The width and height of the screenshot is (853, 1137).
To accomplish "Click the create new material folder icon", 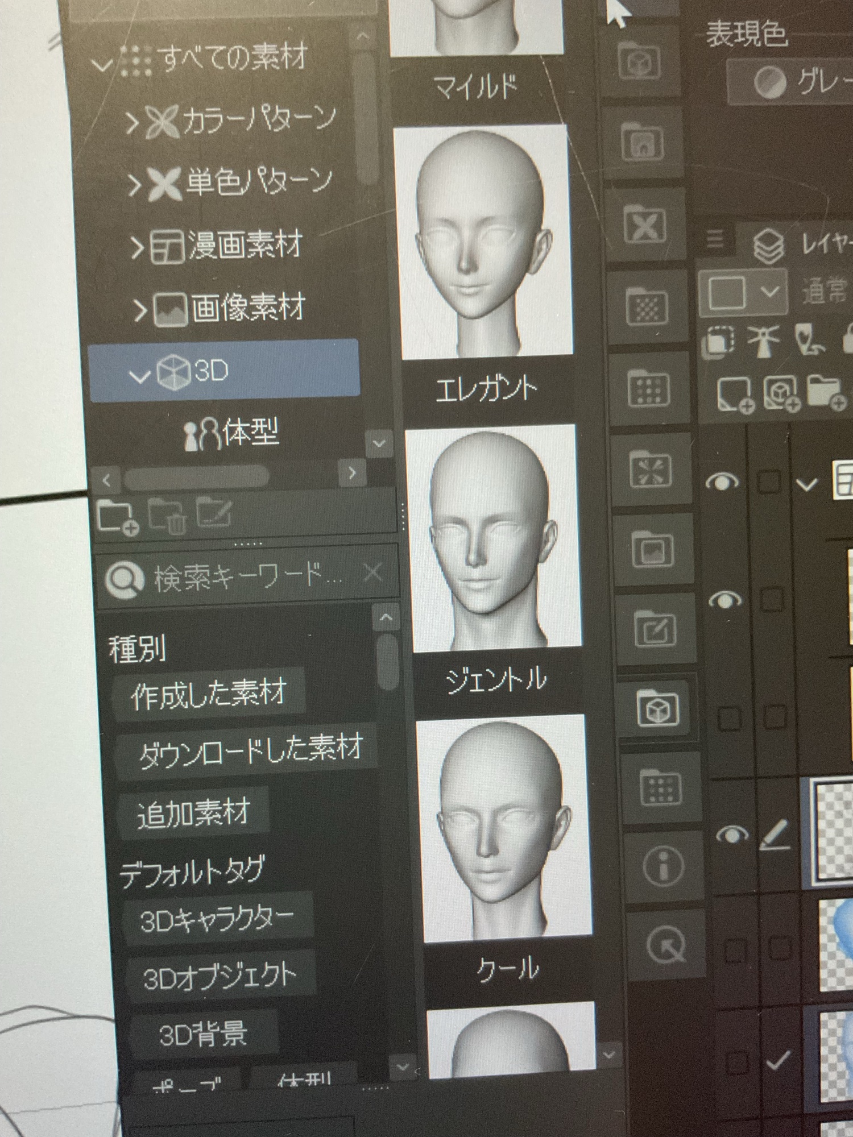I will [117, 517].
